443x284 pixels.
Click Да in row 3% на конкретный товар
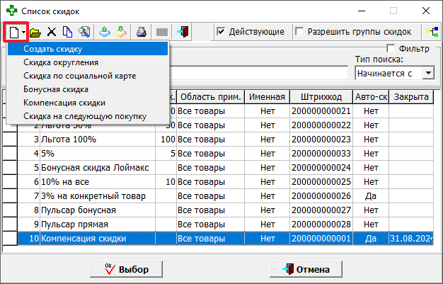[x=371, y=195]
